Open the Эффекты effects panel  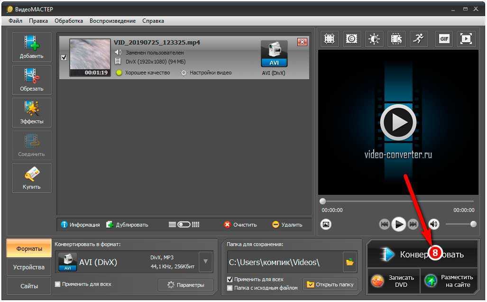(x=32, y=113)
